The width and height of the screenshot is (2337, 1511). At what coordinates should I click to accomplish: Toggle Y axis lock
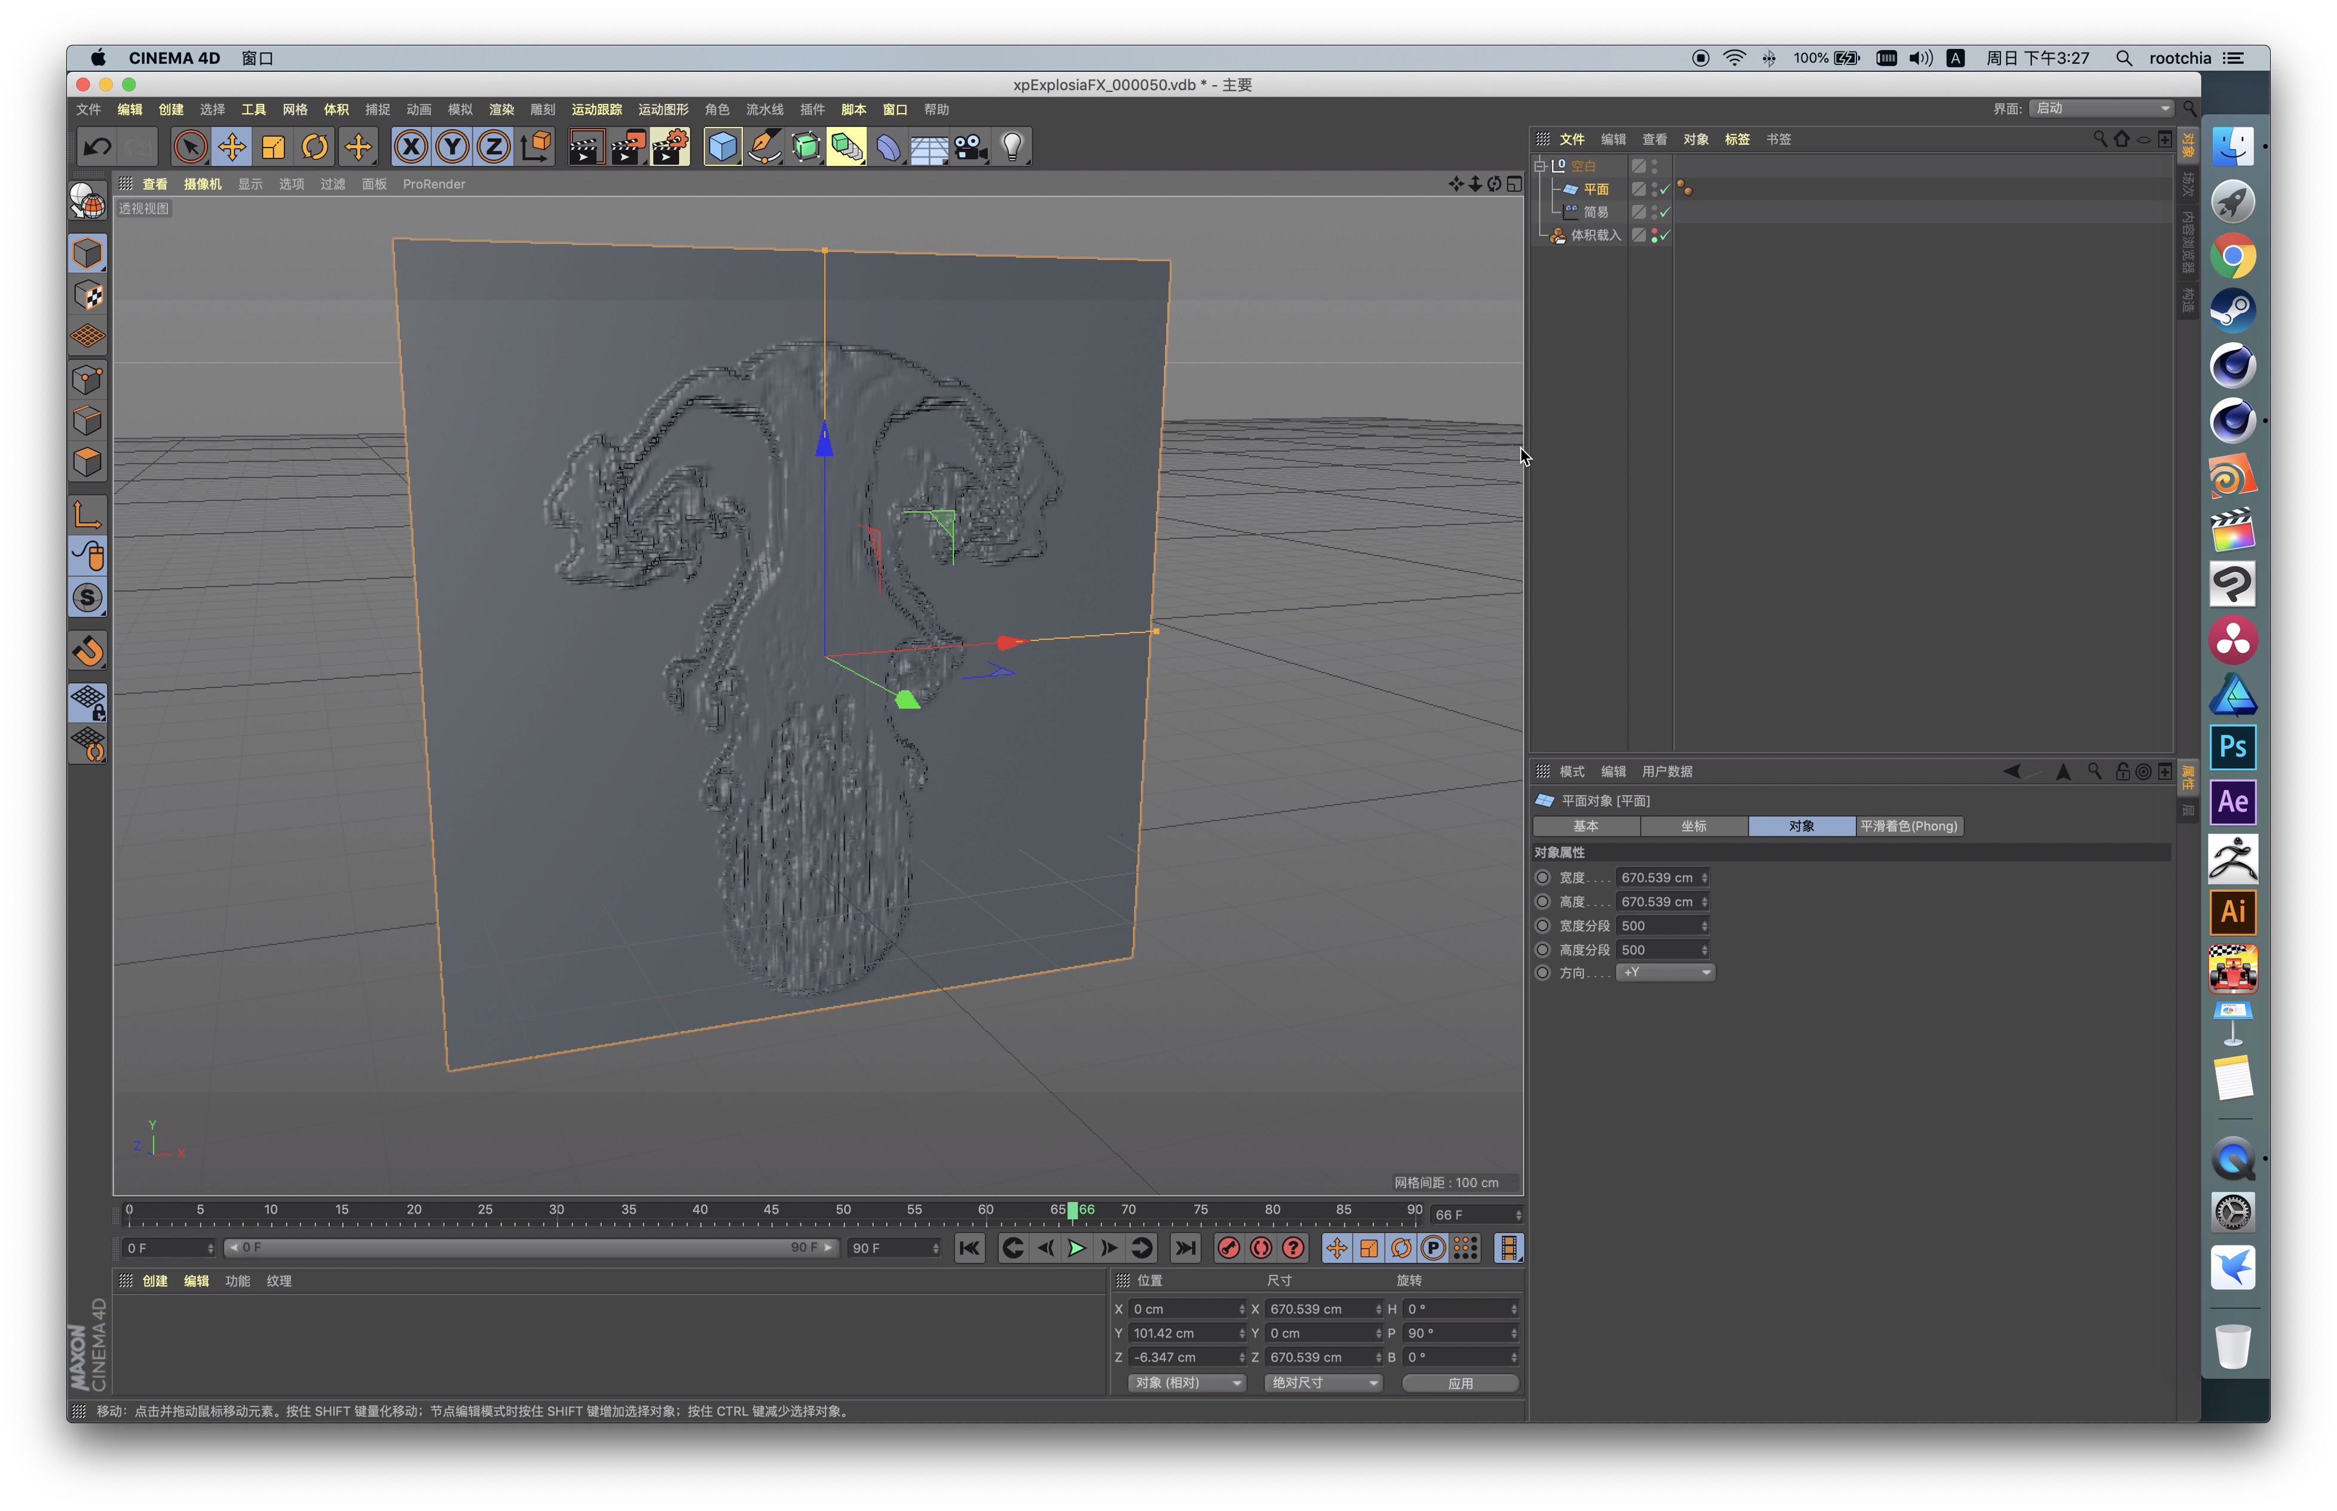pos(452,147)
